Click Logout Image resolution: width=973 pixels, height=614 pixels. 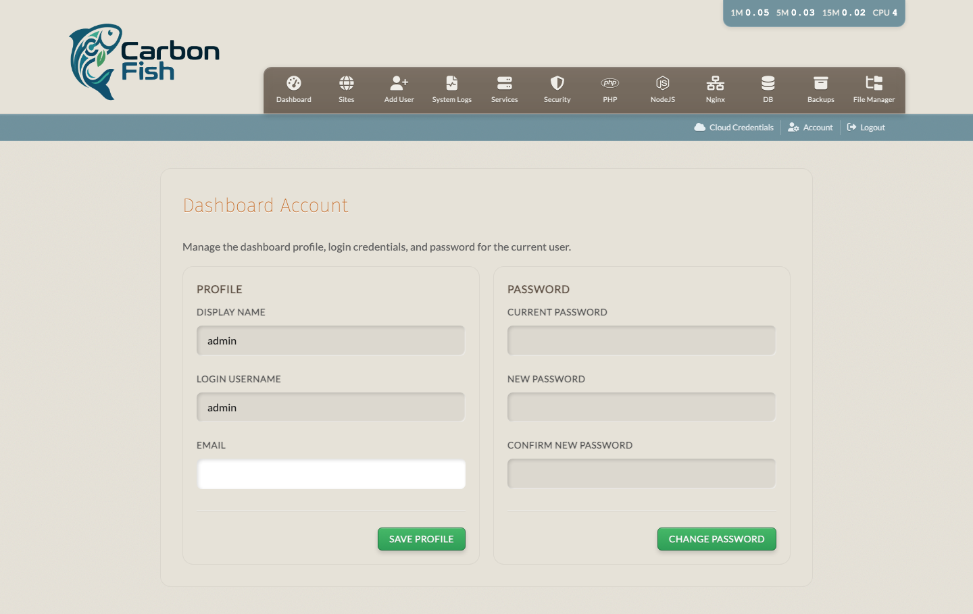point(866,127)
